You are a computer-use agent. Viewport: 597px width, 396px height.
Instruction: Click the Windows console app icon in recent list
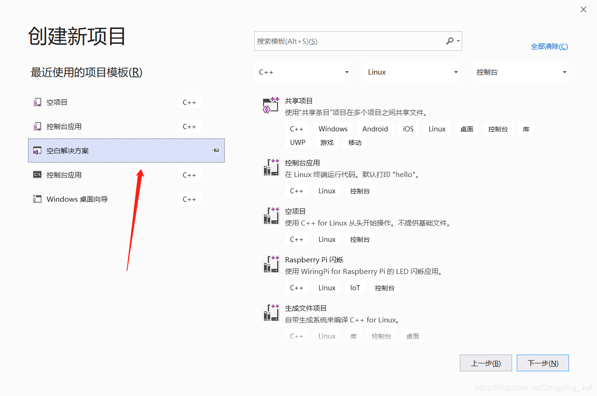(37, 175)
